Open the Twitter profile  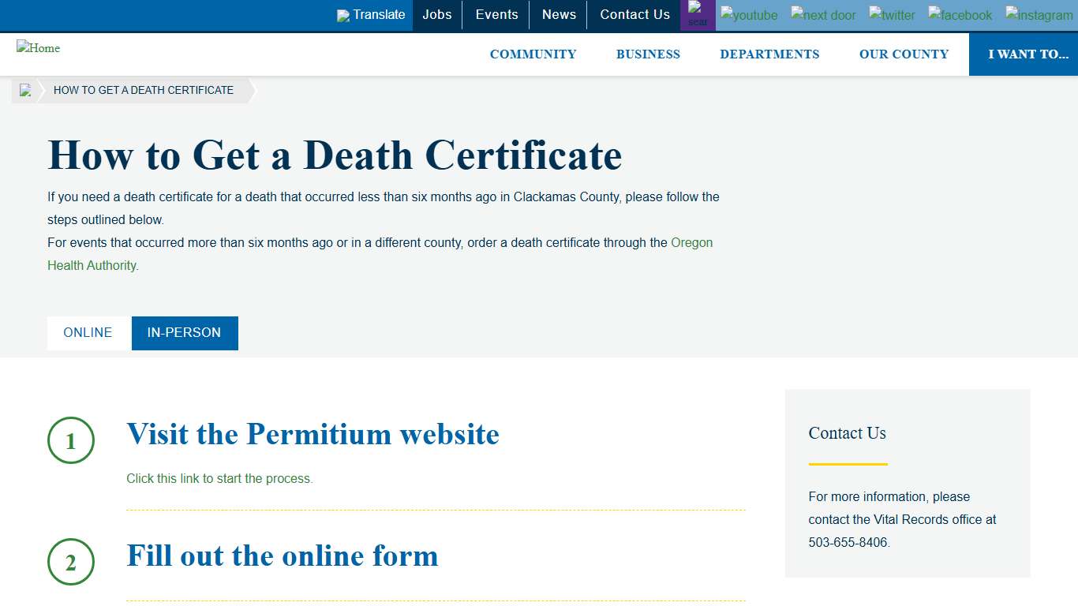click(891, 15)
